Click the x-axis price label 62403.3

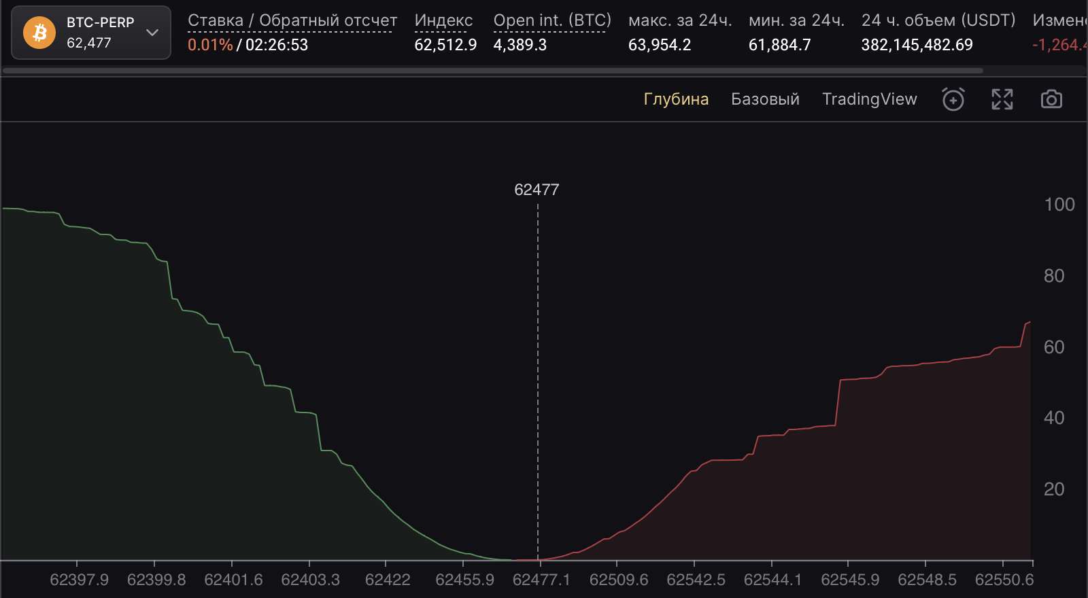[x=311, y=580]
